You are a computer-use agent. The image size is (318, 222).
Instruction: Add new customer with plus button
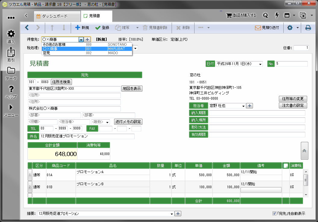tap(87, 39)
